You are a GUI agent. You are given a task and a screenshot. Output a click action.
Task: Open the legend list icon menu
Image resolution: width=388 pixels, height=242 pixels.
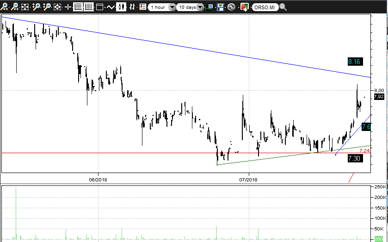pos(143,7)
